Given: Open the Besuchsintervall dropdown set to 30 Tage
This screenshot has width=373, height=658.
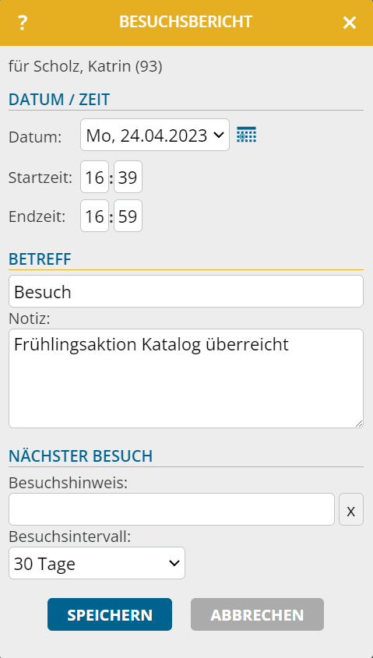Looking at the screenshot, I should 97,563.
